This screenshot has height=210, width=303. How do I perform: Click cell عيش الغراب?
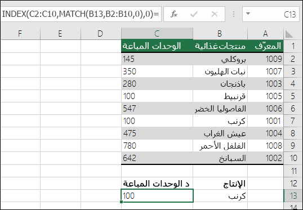pos(220,133)
